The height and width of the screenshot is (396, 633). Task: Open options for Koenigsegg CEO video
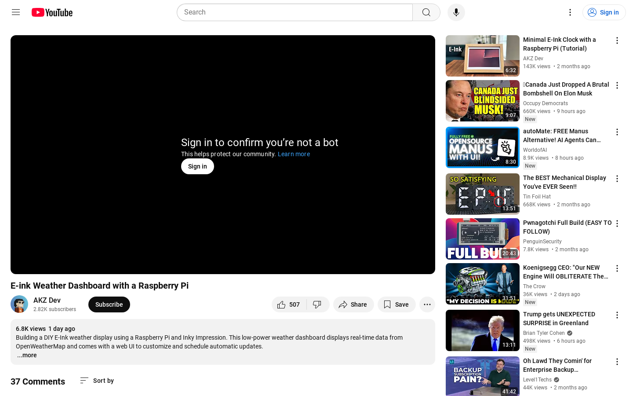(x=617, y=268)
